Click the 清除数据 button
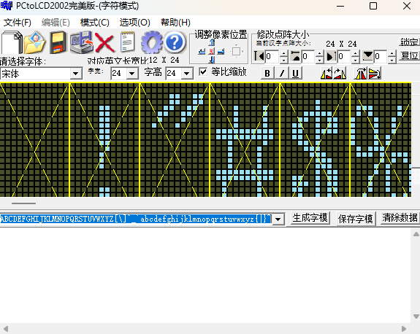 pyautogui.click(x=400, y=218)
